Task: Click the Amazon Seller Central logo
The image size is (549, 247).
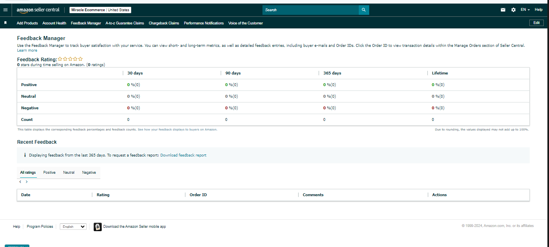Action: (x=38, y=10)
